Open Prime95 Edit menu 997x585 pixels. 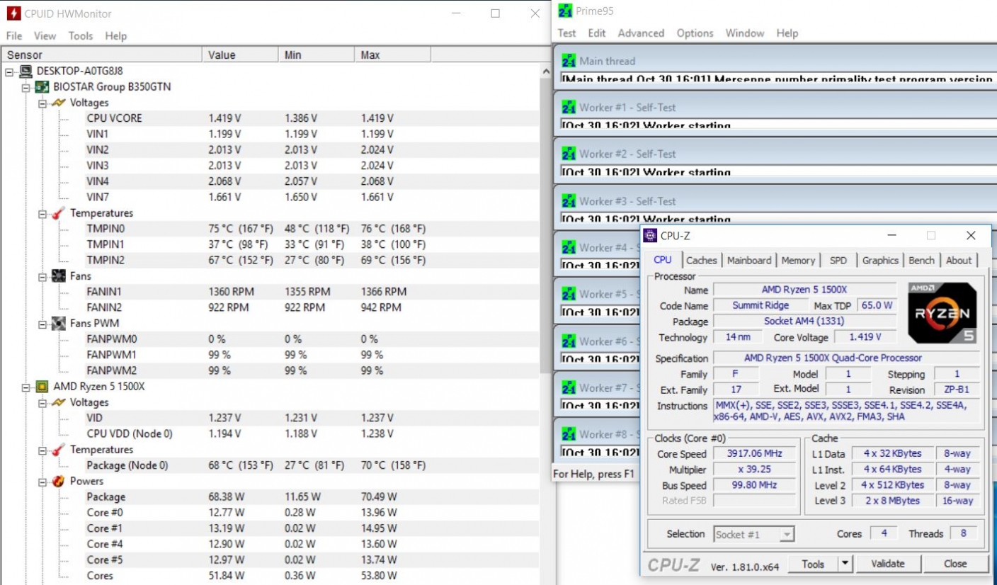597,33
